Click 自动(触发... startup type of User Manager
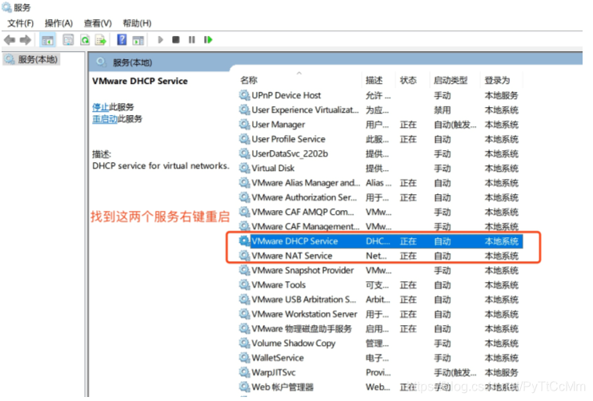Screen dimensions: 593x401 (x=455, y=125)
